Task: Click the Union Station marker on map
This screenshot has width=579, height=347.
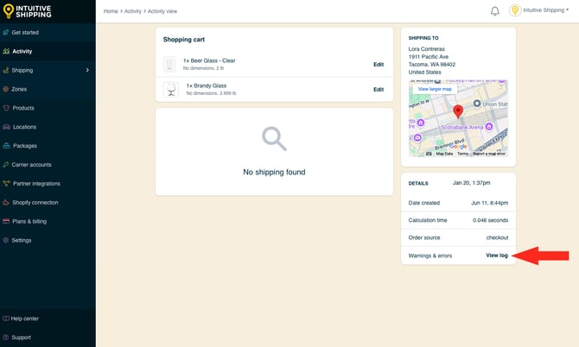Action: point(477,104)
